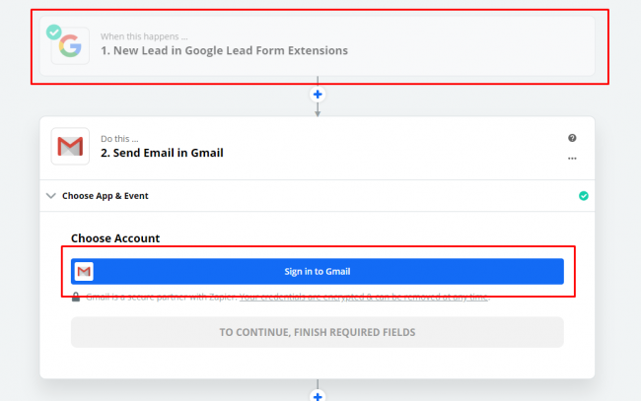
Task: Select the '2. Send Email in Gmail' title
Action: [162, 153]
